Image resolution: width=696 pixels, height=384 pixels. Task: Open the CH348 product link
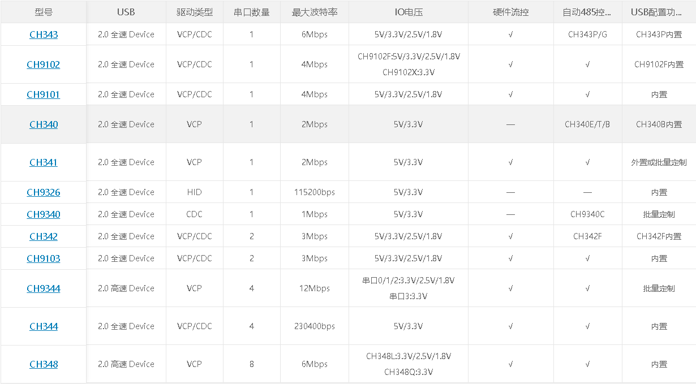point(44,364)
